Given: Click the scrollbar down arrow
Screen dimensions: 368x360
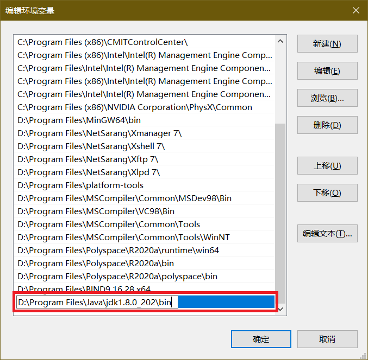Looking at the screenshot, I should pyautogui.click(x=280, y=308).
